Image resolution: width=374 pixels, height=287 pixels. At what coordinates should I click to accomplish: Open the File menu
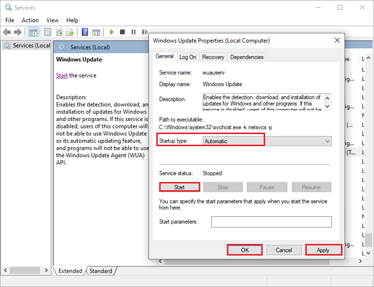(x=10, y=20)
